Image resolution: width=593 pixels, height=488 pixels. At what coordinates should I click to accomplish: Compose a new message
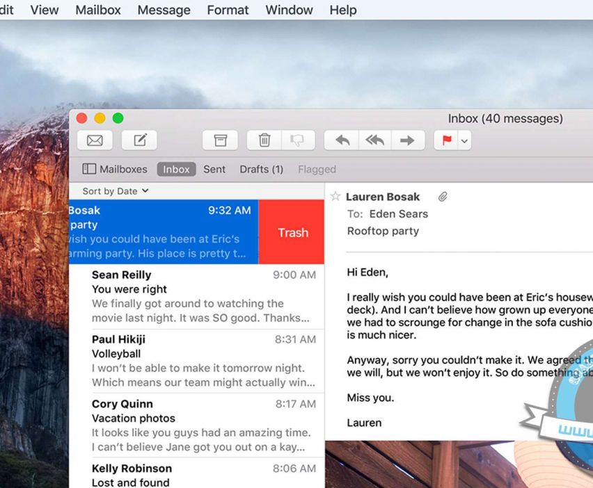tap(139, 140)
